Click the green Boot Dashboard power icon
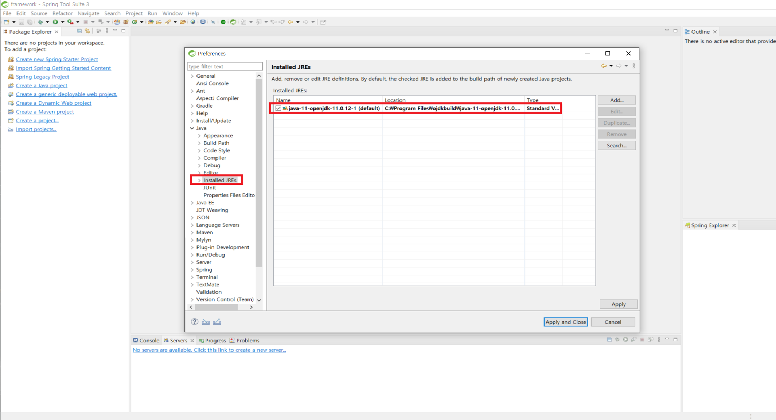 [223, 22]
